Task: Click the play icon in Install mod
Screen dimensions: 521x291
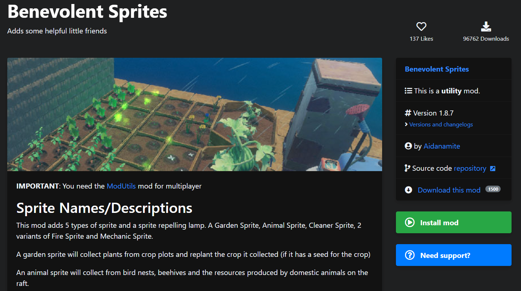Action: (x=410, y=222)
